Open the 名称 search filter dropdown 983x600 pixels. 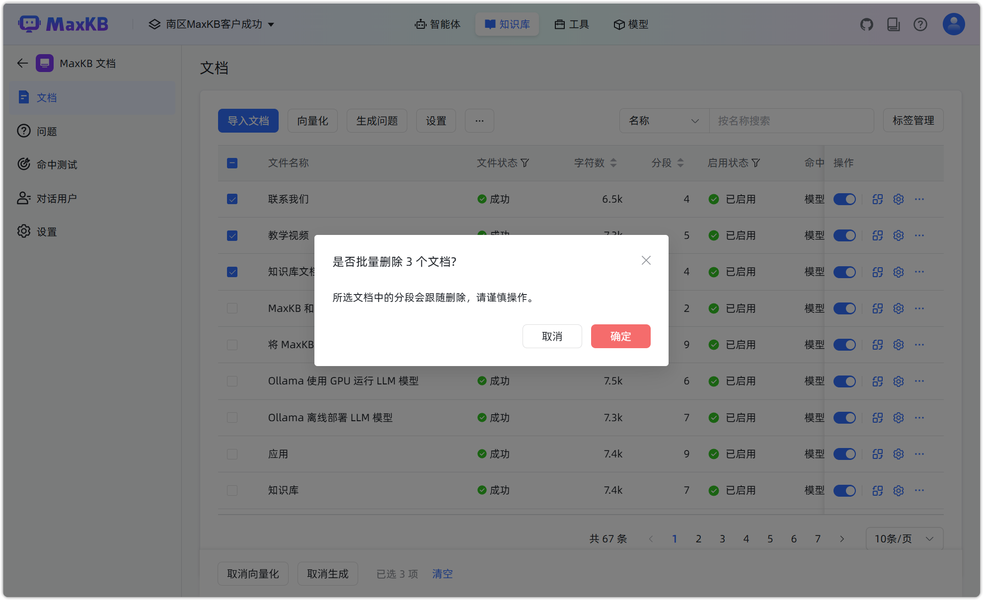664,120
